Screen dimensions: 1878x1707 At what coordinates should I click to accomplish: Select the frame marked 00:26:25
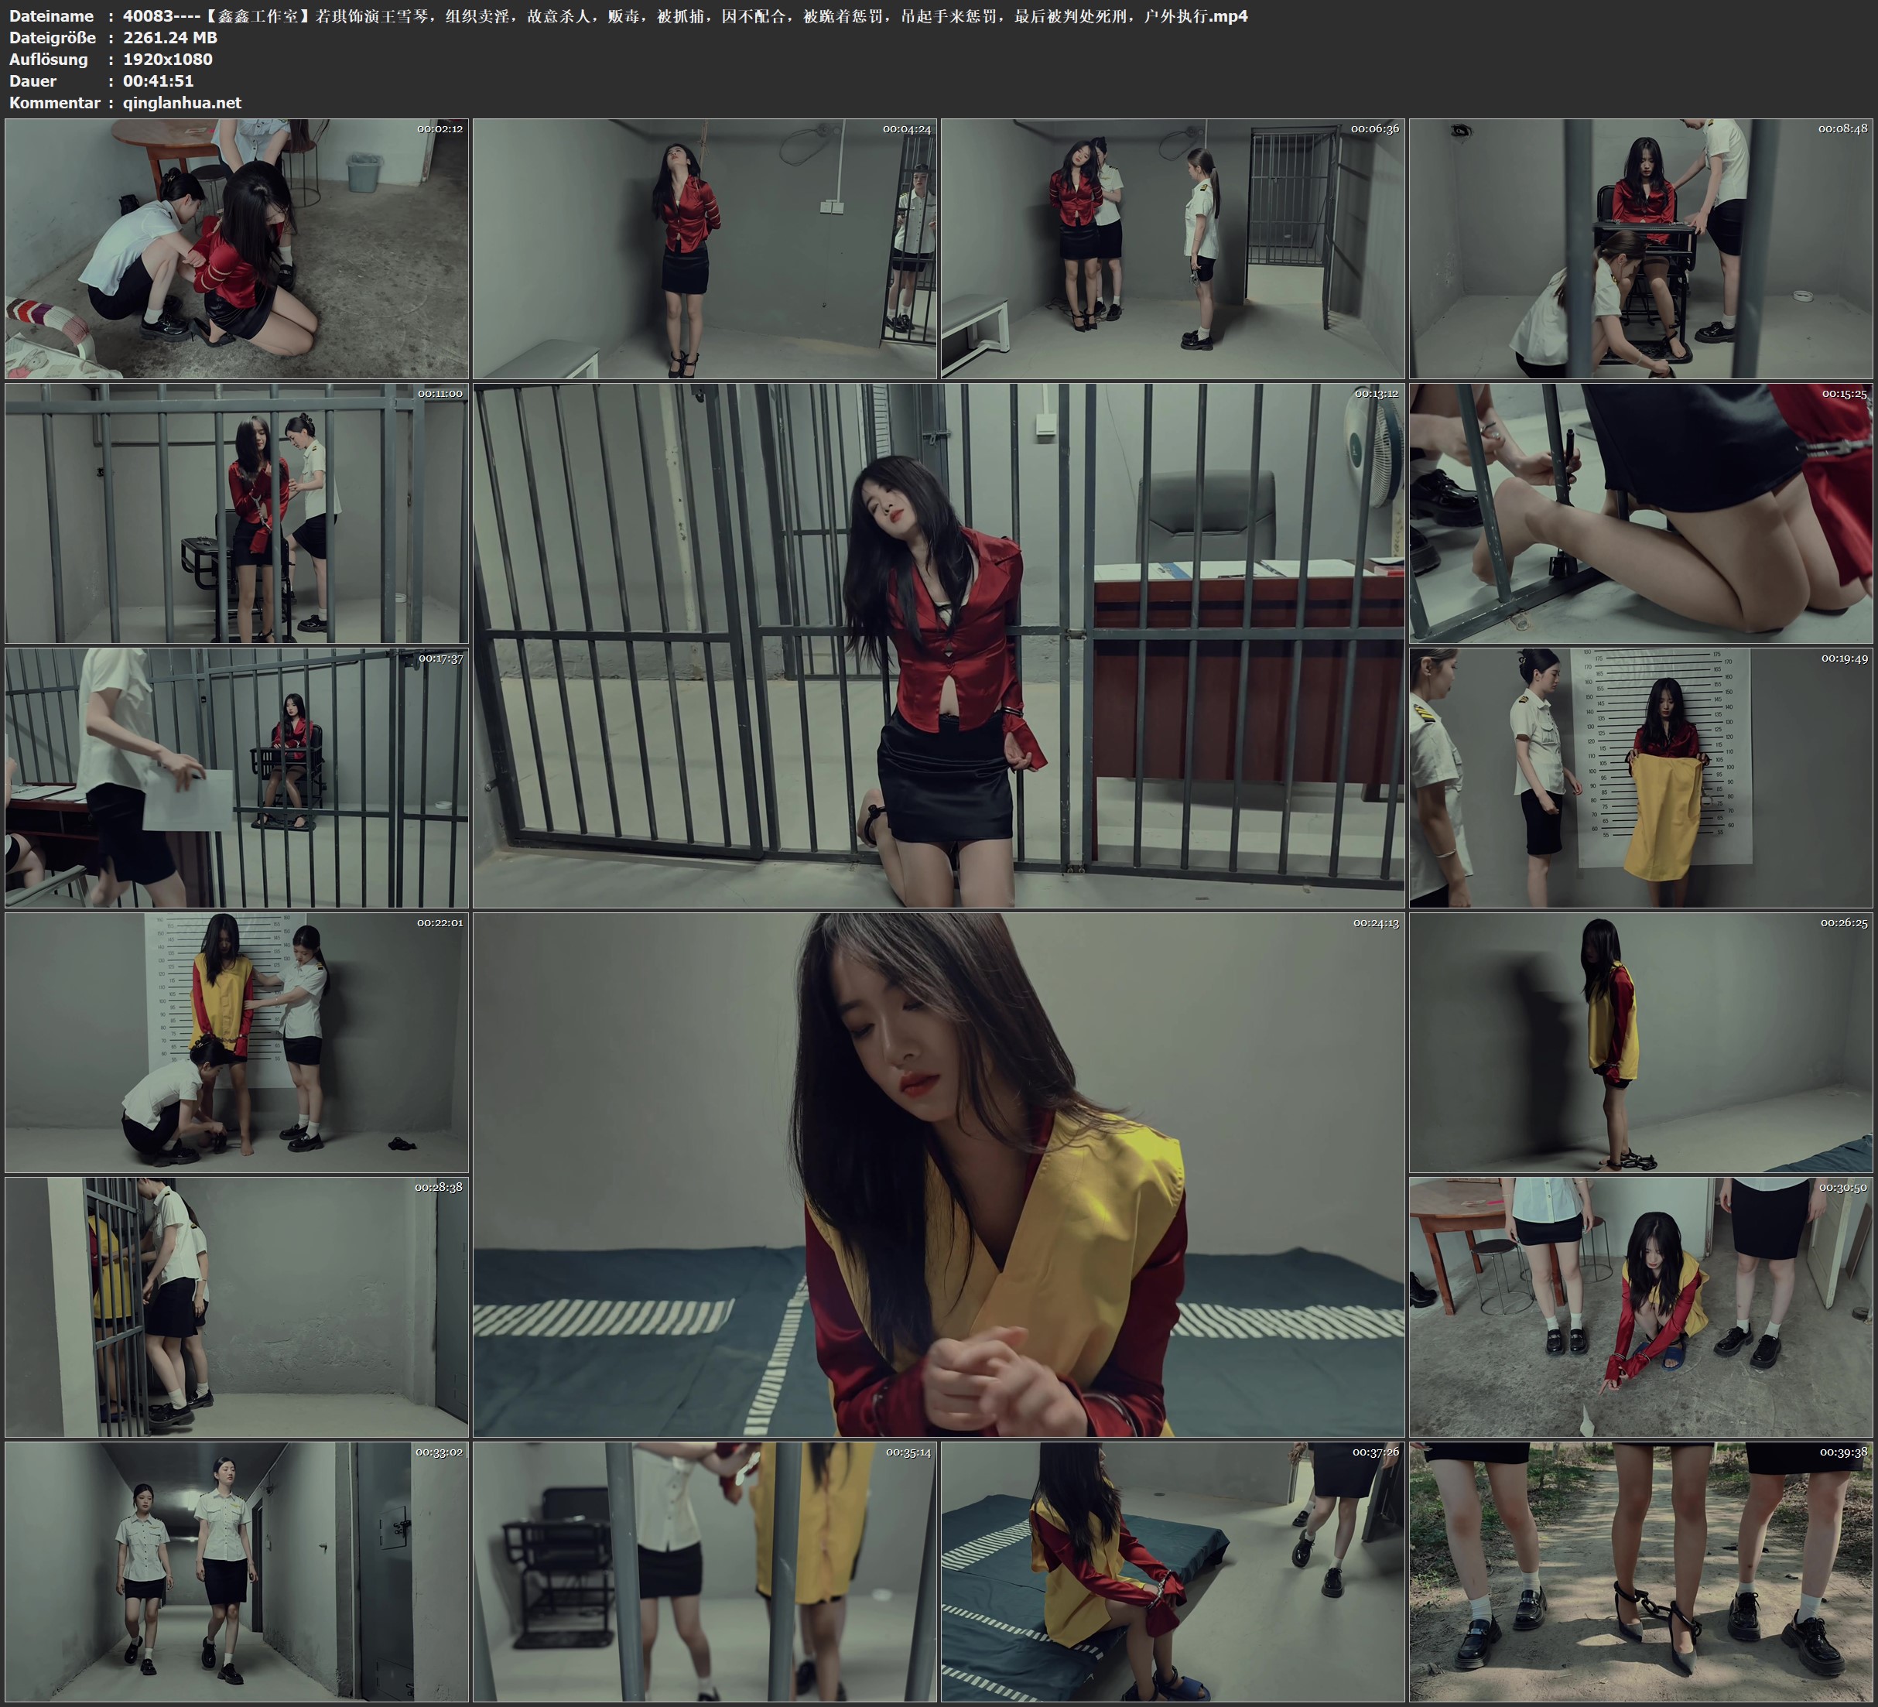coord(1641,1042)
